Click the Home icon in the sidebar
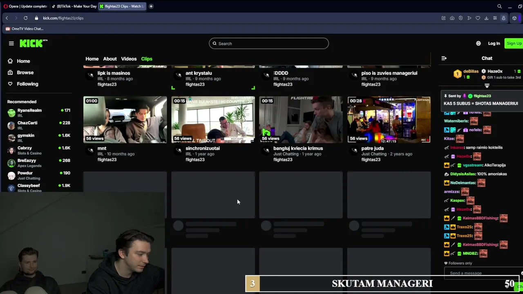523x294 pixels. (10, 61)
